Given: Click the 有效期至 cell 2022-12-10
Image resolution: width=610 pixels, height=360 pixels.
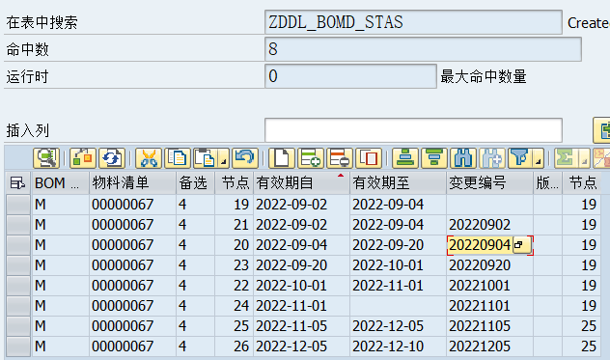Looking at the screenshot, I should pos(398,346).
